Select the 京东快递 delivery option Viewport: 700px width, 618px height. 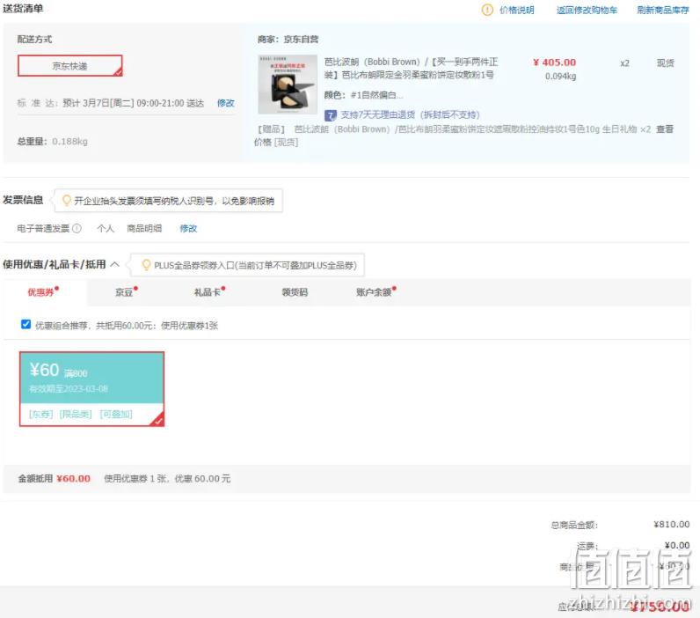pyautogui.click(x=70, y=66)
